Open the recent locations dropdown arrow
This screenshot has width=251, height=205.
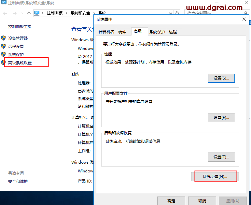coord(22,13)
